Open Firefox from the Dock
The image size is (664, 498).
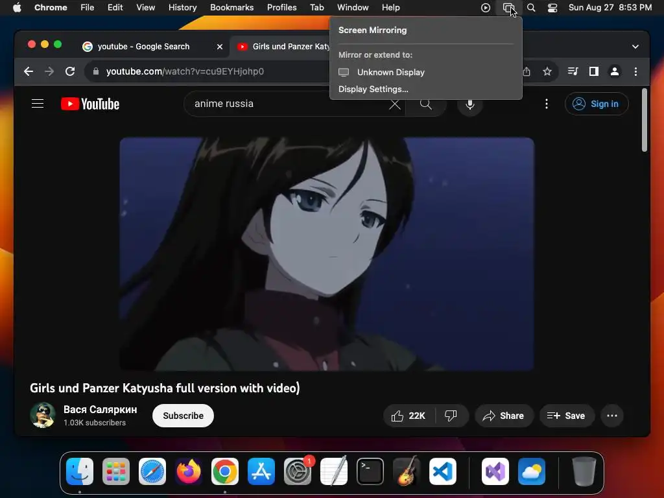(x=189, y=471)
